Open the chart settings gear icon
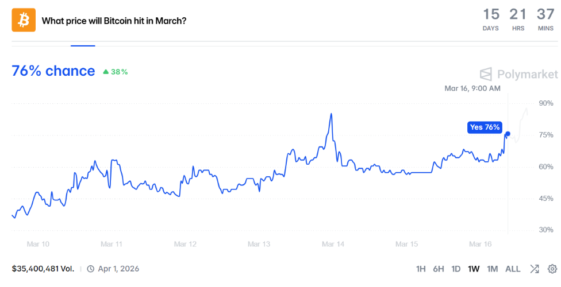This screenshot has height=287, width=561. pos(552,269)
